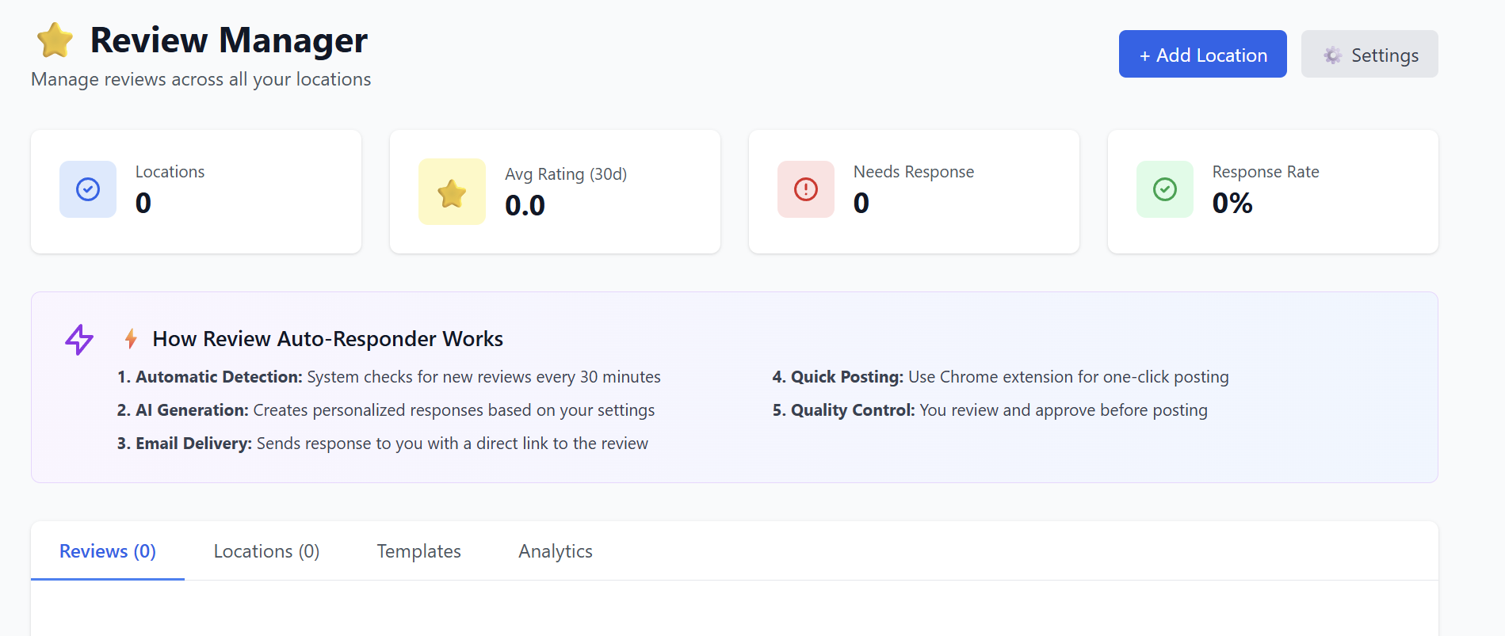Image resolution: width=1505 pixels, height=636 pixels.
Task: Click the Avg Rating 0.0 value
Action: 525,206
